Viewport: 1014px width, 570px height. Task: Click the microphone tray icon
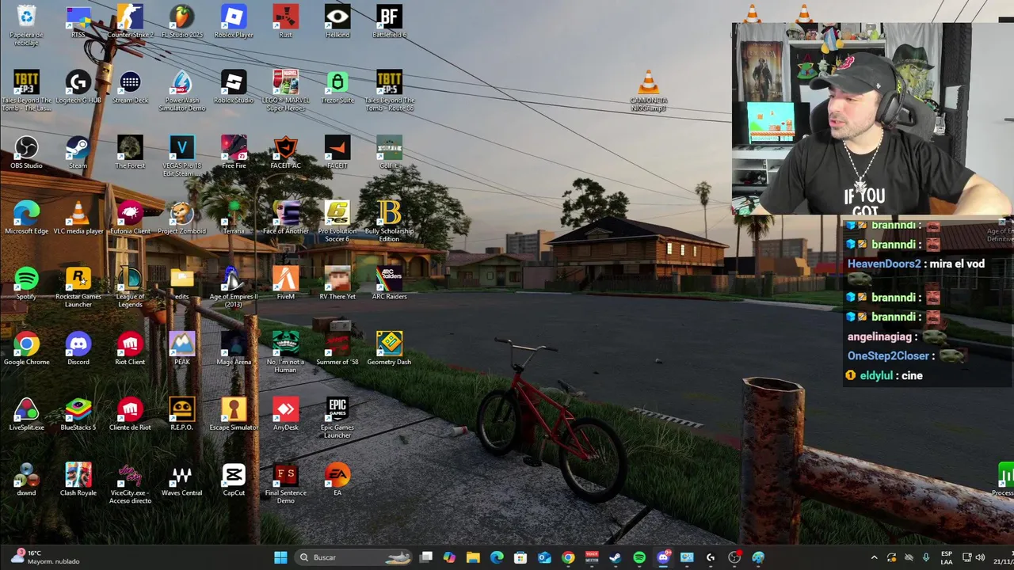925,557
